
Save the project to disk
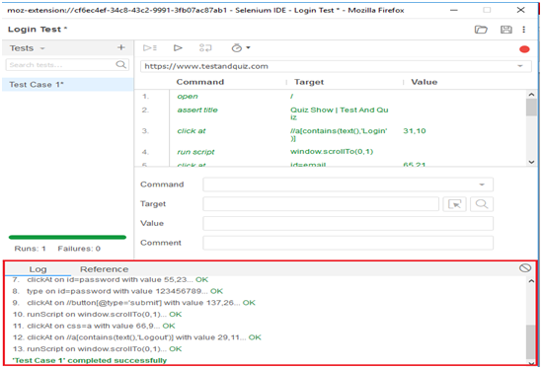pos(506,30)
